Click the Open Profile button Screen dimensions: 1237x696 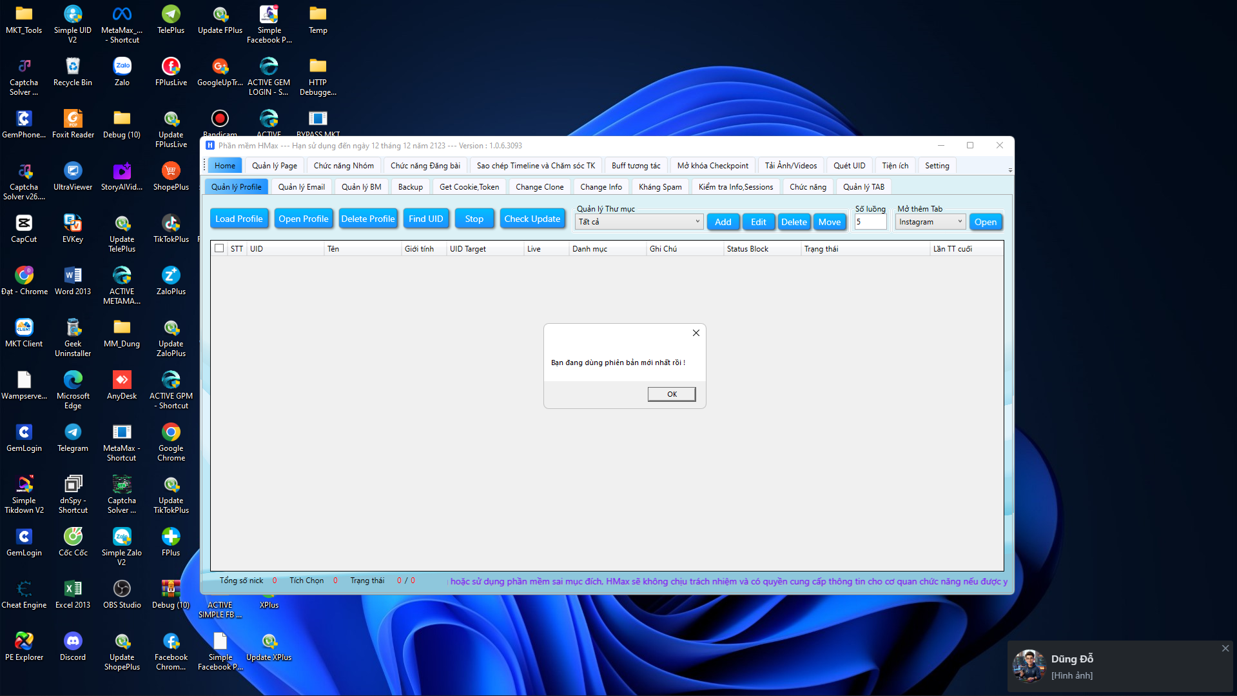304,219
